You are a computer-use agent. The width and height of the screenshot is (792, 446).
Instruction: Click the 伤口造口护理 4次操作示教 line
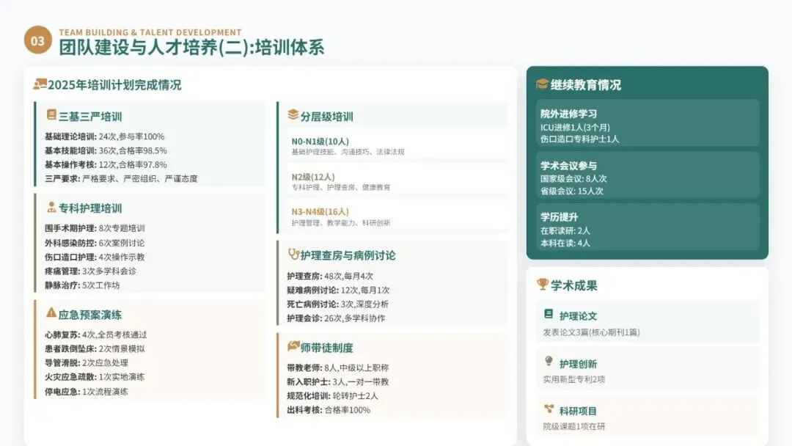click(x=95, y=257)
